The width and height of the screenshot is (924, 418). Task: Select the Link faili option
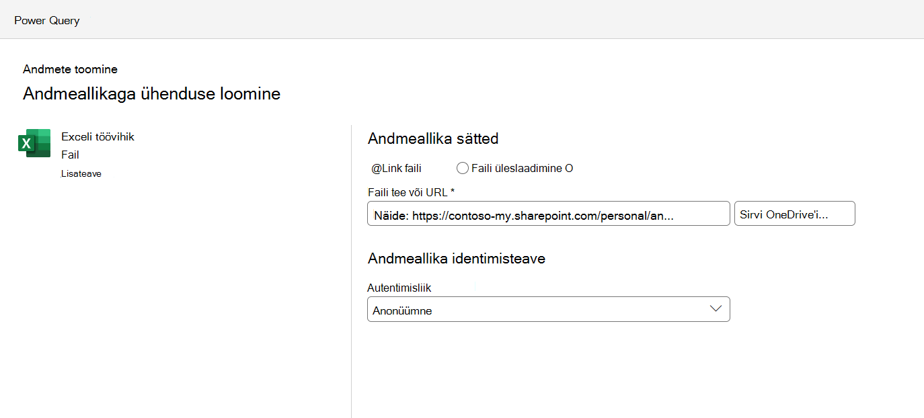pos(396,168)
